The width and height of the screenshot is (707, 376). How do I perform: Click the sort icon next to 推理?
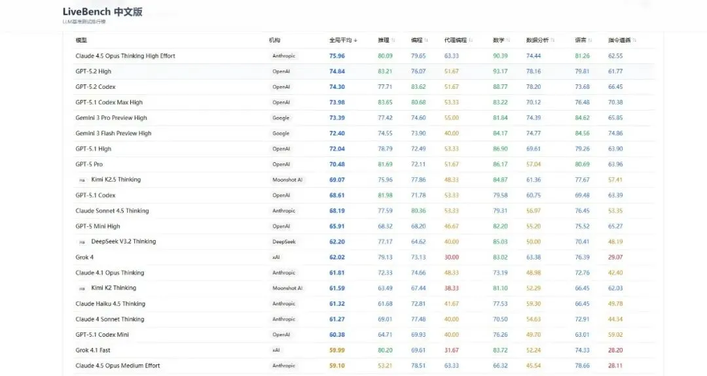393,41
